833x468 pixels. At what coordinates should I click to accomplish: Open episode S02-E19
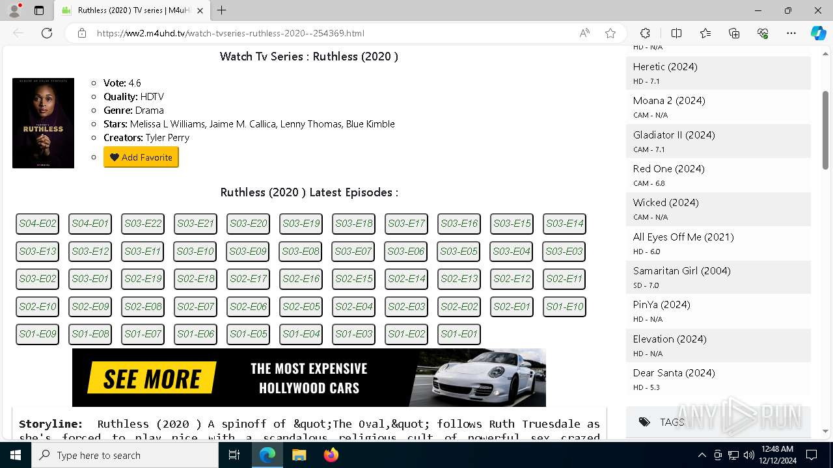(143, 279)
